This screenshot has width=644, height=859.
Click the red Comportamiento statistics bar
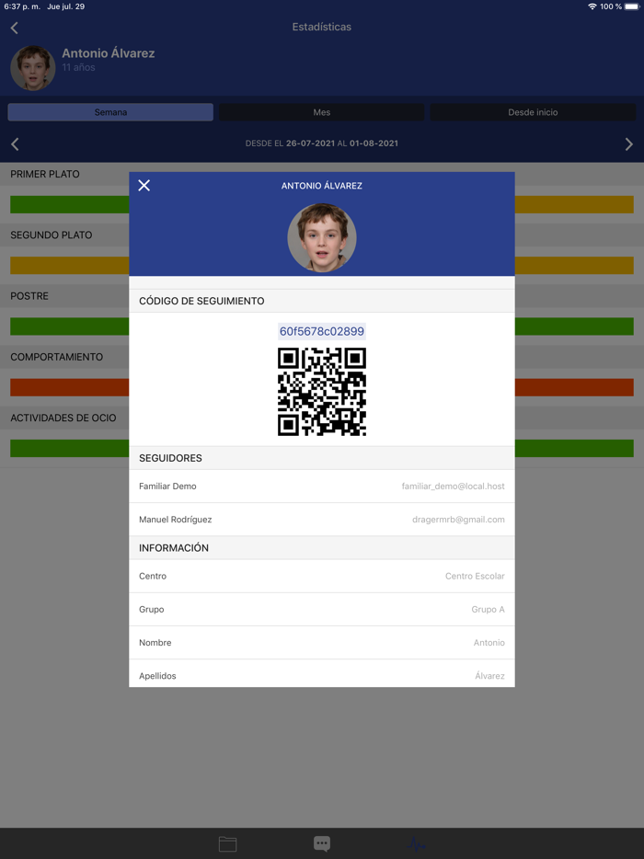[x=70, y=387]
